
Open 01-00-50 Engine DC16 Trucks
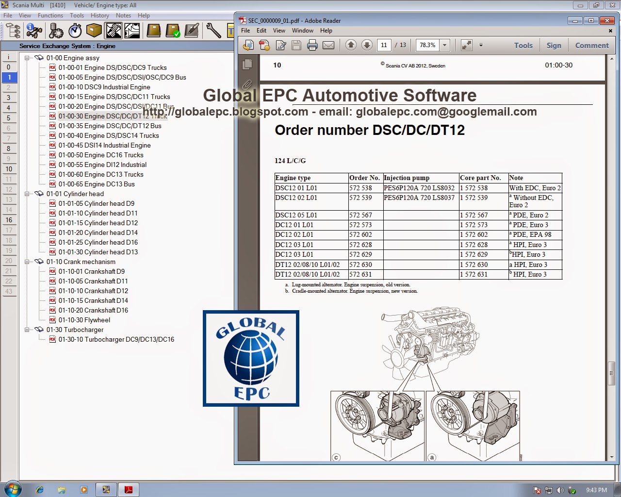tap(101, 155)
